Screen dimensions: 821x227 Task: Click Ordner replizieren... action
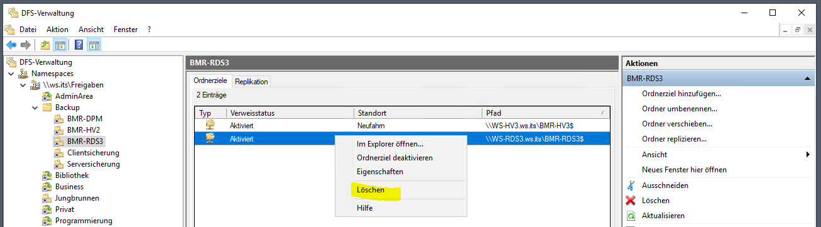674,139
